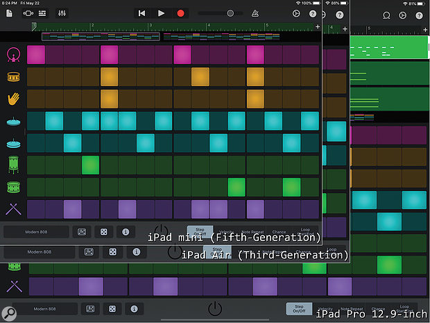Switch to Tracks view icon in iPad mini toolbar
Screen dimensions: 430x323
pyautogui.click(x=42, y=13)
